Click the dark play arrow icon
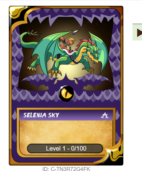 (139, 33)
